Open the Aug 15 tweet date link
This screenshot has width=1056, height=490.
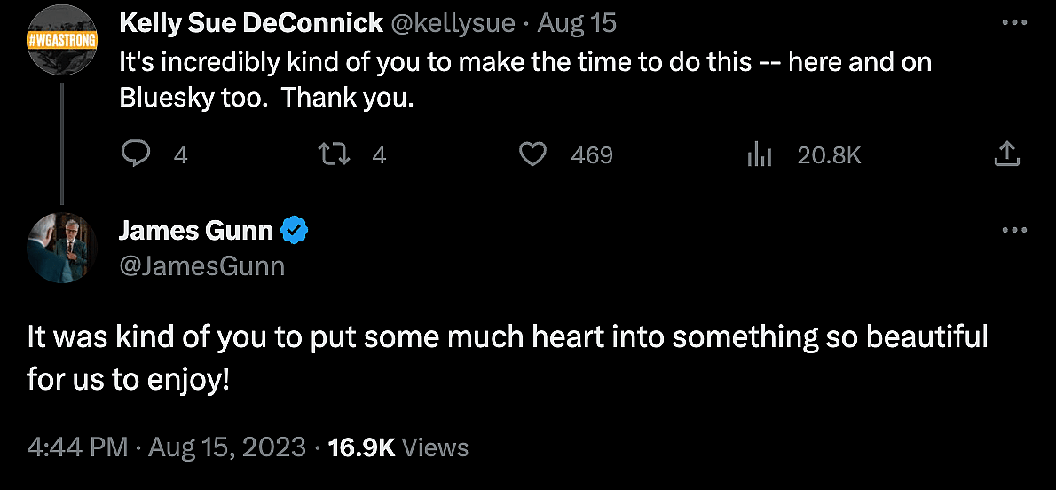(577, 23)
